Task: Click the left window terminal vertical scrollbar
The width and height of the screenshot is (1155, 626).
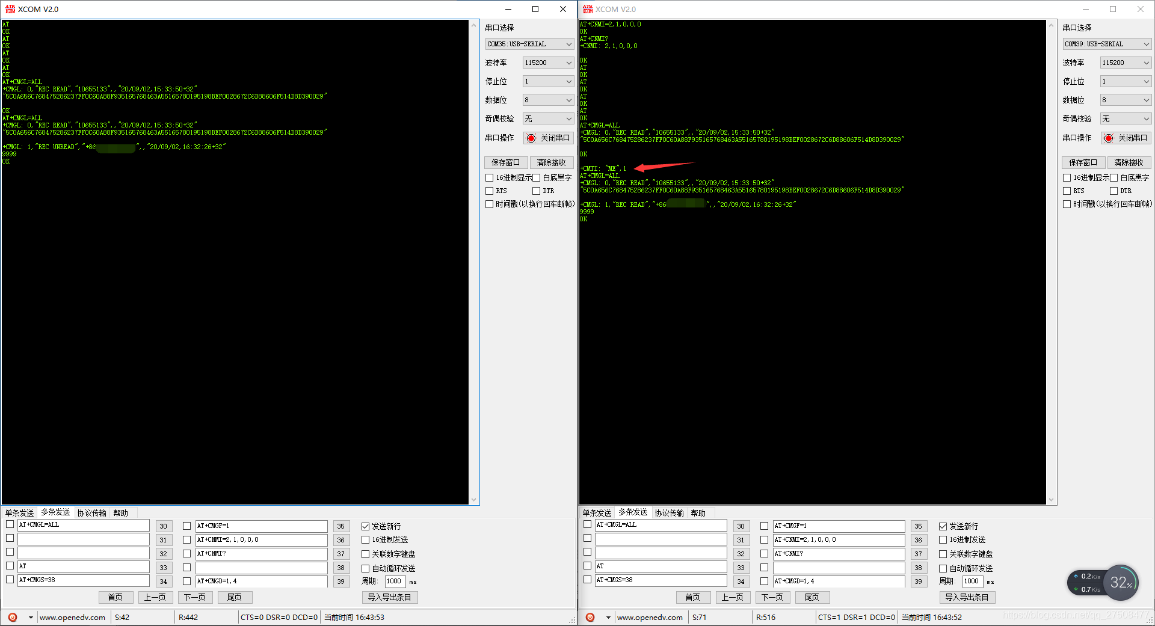Action: click(474, 262)
